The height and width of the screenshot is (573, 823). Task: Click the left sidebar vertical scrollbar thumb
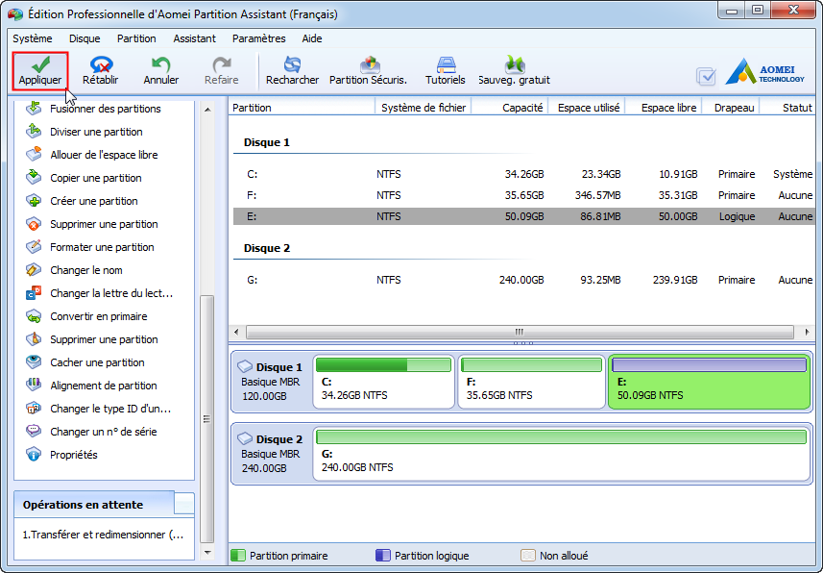[x=207, y=419]
